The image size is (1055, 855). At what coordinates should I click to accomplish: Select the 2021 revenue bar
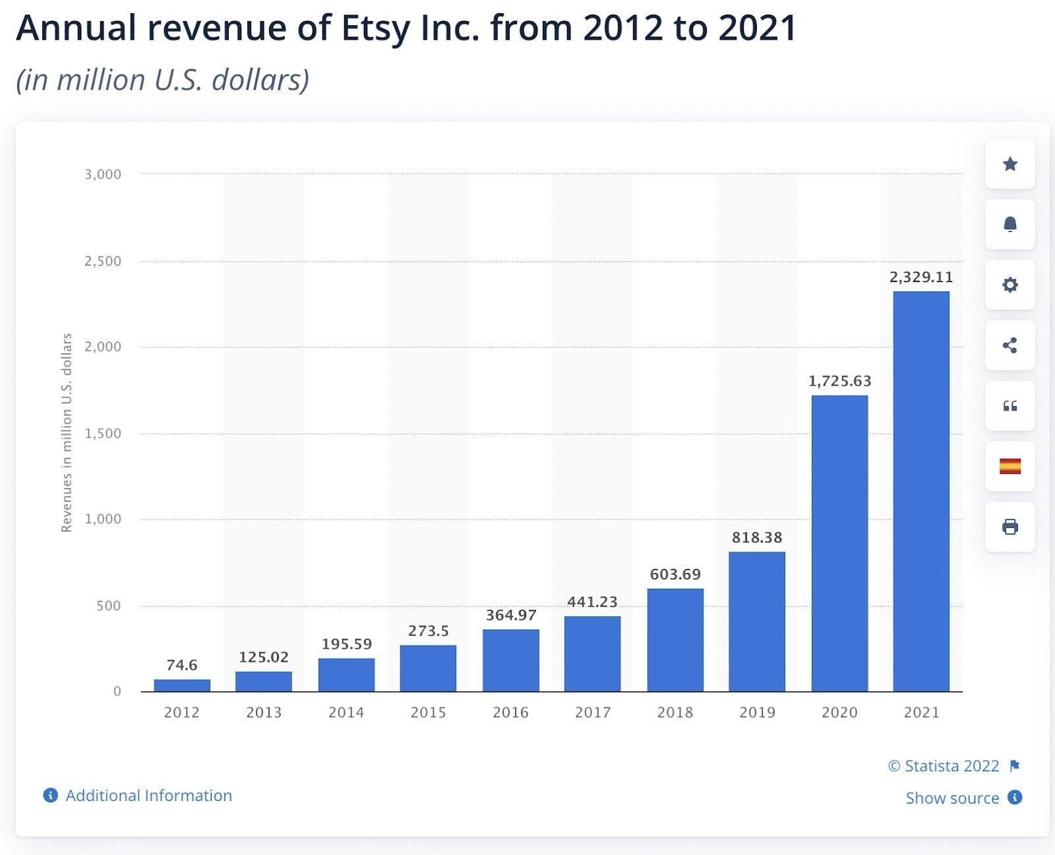(x=921, y=492)
